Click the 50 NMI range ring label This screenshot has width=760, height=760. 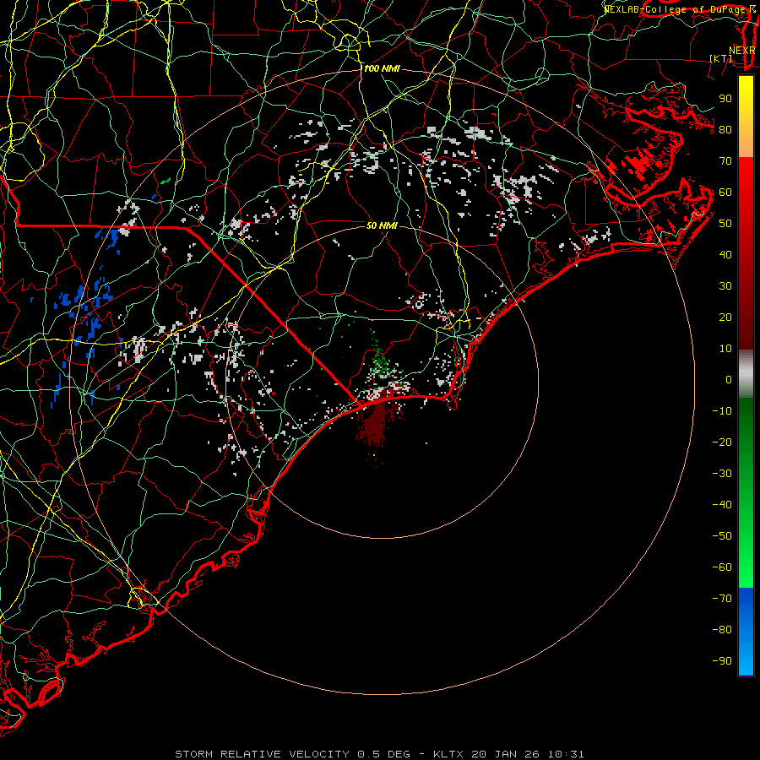coord(382,225)
